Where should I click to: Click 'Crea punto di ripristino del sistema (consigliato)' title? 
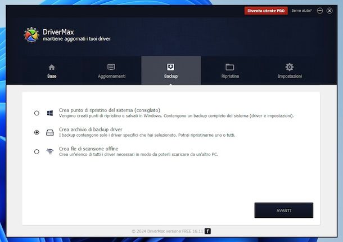point(110,110)
